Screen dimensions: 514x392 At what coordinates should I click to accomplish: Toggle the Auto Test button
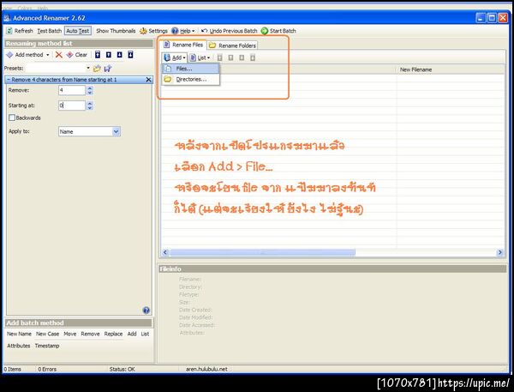click(78, 31)
